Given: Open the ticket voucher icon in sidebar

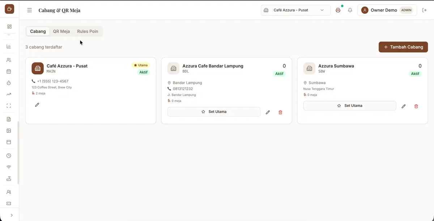Looking at the screenshot, I should [9, 204].
